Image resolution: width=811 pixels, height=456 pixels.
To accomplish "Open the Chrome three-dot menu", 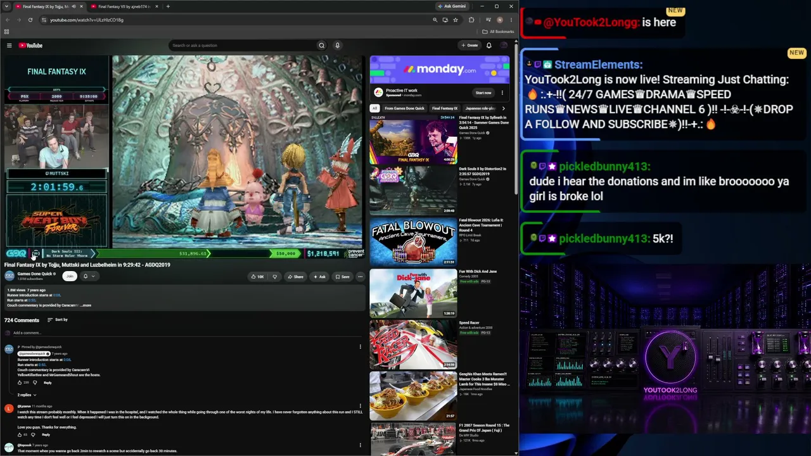I will tap(511, 20).
